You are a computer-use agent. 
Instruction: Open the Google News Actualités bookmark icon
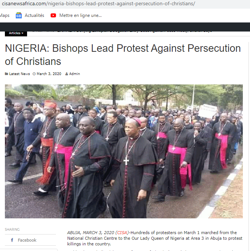point(18,15)
